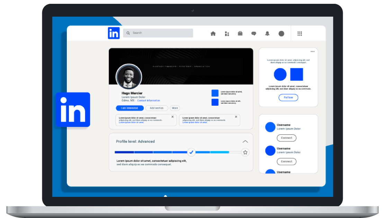Screen dimensions: 385x218
Task: Click the upper blue square beside profile info
Action: tap(215, 93)
